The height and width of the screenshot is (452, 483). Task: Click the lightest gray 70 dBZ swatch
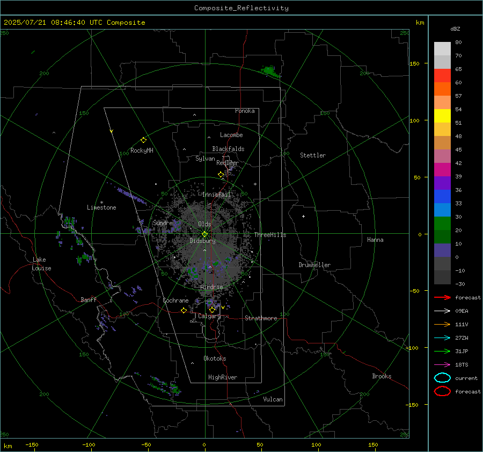(x=442, y=49)
